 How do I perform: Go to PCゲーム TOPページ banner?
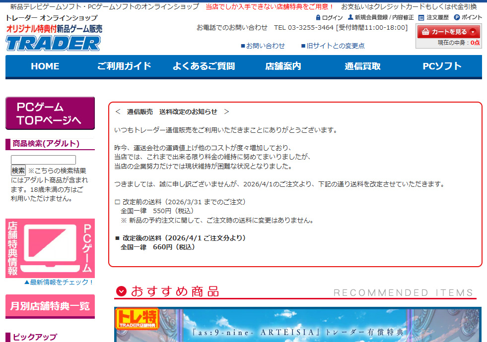(x=50, y=114)
